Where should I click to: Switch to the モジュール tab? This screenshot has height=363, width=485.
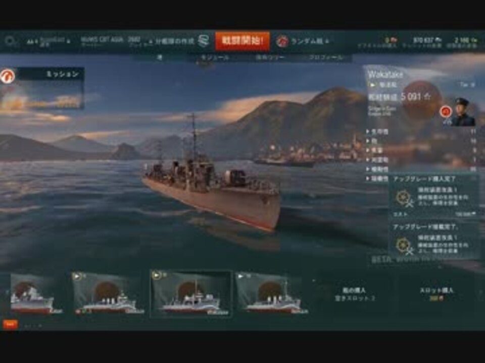(215, 57)
